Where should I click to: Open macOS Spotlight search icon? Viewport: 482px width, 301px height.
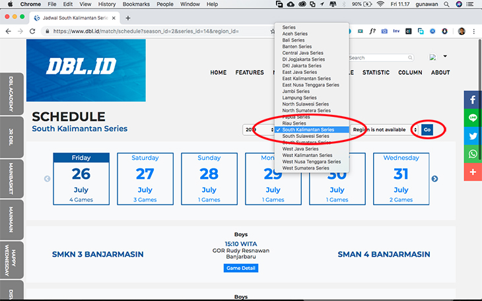[x=446, y=5]
